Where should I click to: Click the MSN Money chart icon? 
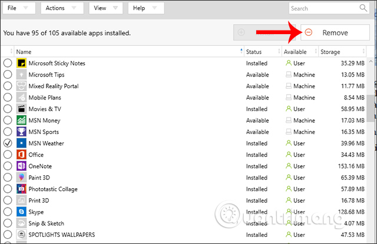[21, 120]
